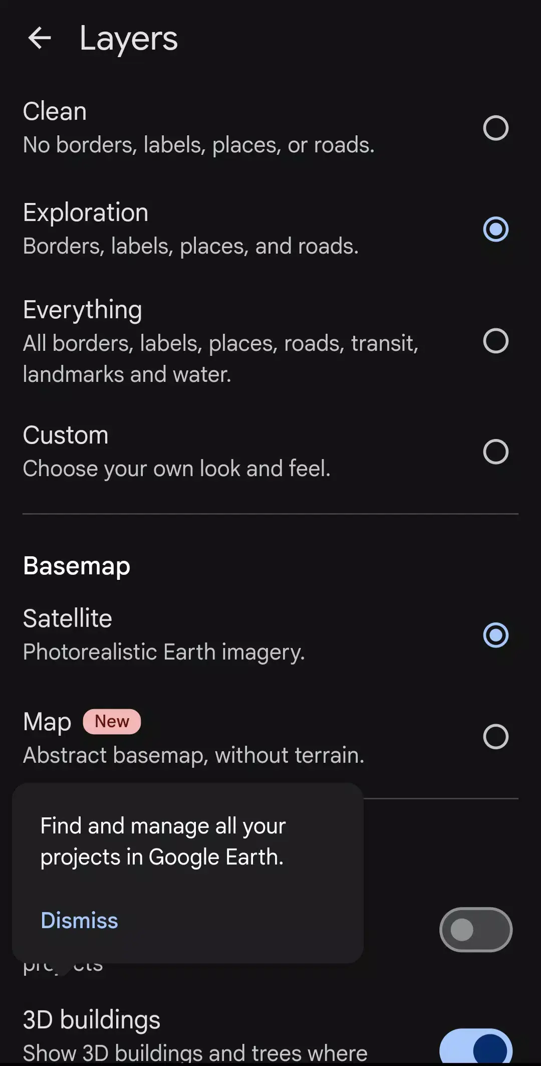Tap the Layers screen title
This screenshot has width=541, height=1066.
pyautogui.click(x=127, y=39)
